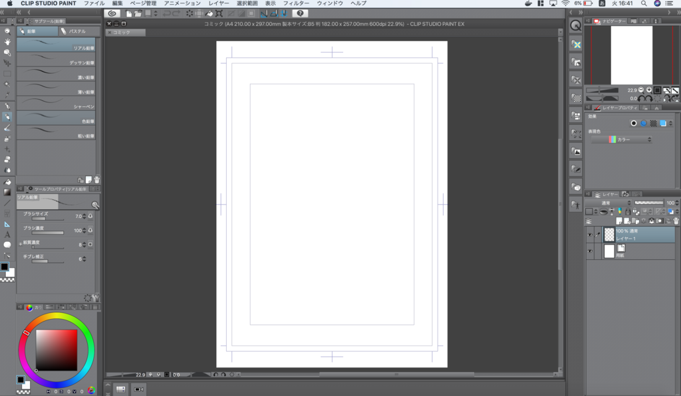This screenshot has width=681, height=396.
Task: Select the Eyedropper tool
Action: pos(7,95)
